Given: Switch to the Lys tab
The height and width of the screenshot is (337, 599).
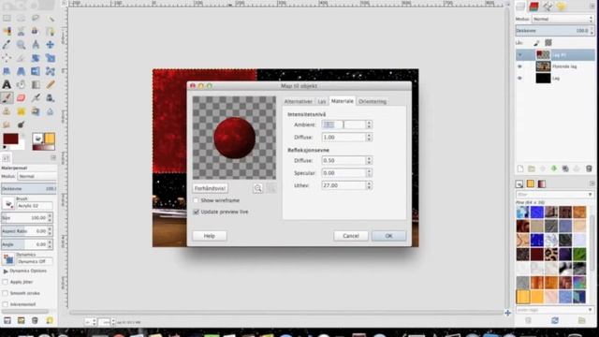Looking at the screenshot, I should pos(322,101).
